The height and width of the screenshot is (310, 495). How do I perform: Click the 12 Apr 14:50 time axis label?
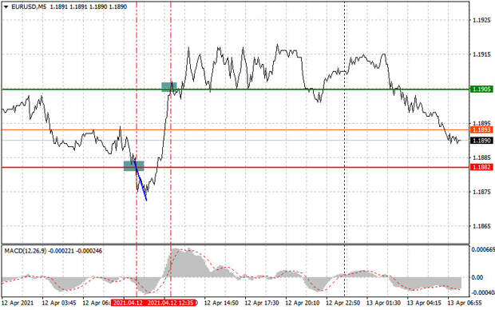point(221,303)
